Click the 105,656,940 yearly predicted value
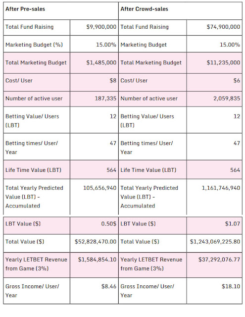Screen dimensions: 245x317 [100, 188]
